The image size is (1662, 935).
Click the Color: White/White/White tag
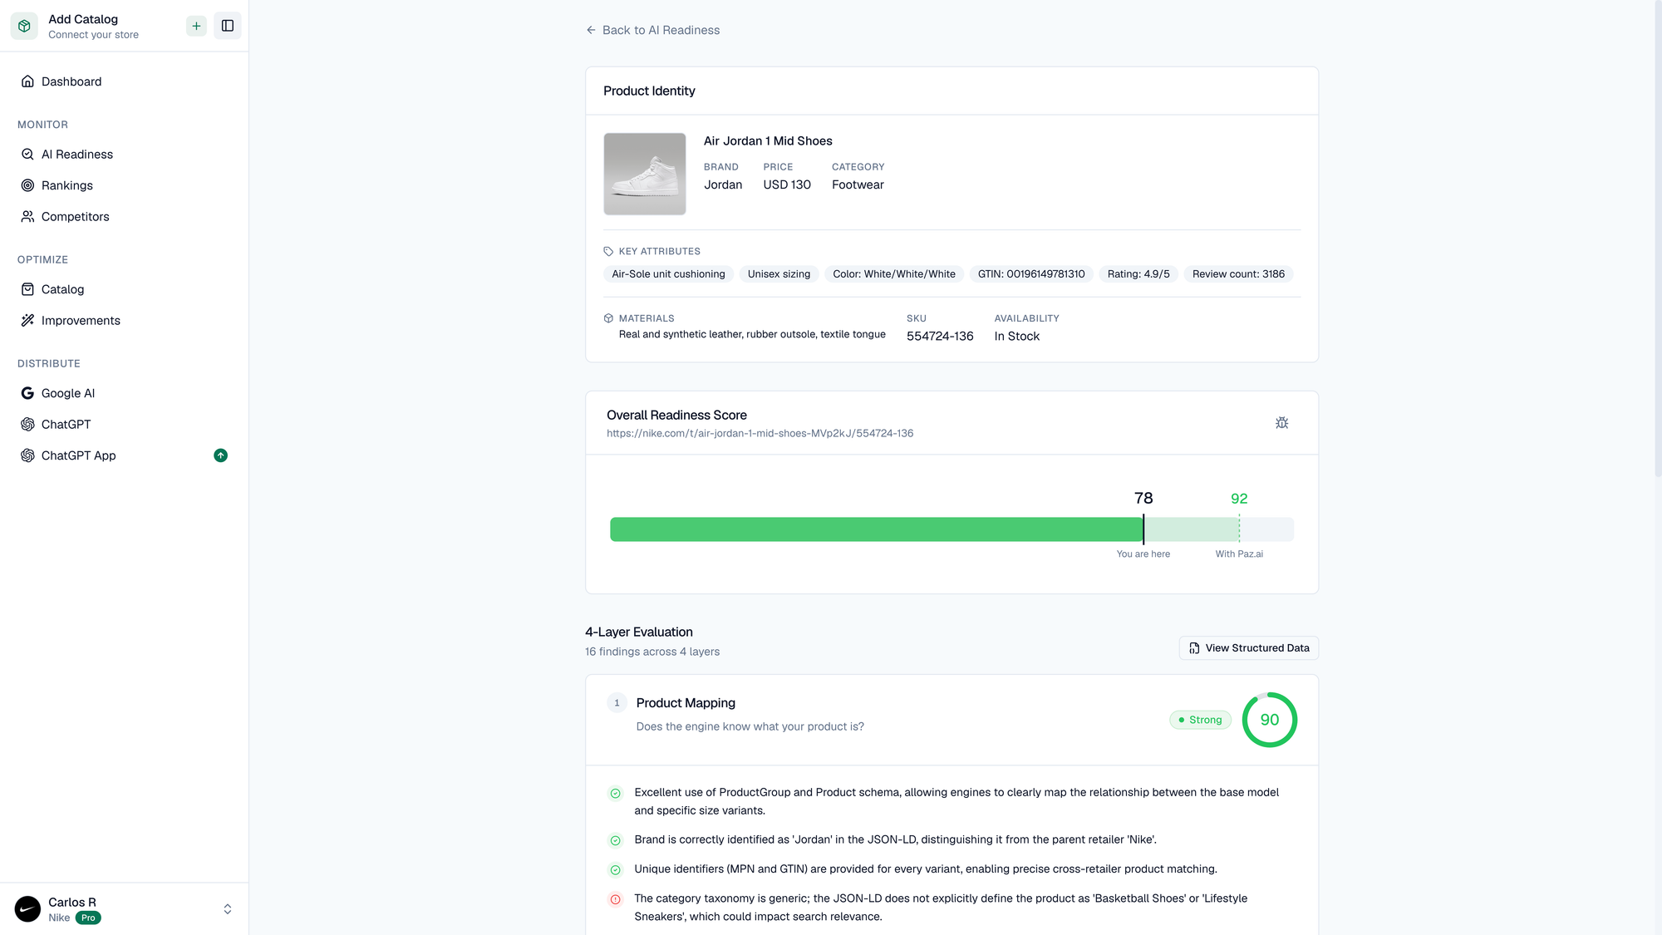(x=894, y=274)
